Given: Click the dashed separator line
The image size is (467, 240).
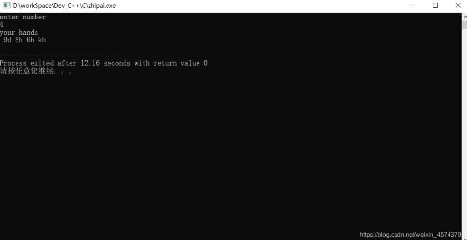Looking at the screenshot, I should pos(61,55).
